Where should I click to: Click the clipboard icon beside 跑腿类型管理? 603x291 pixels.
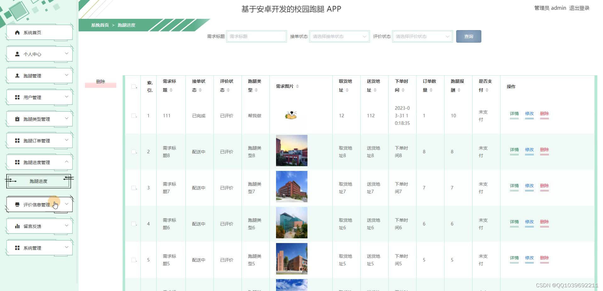click(17, 119)
